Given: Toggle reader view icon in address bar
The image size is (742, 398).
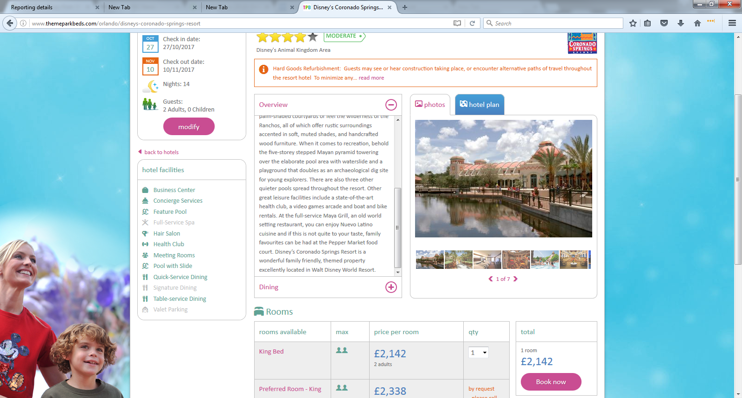Looking at the screenshot, I should point(457,23).
